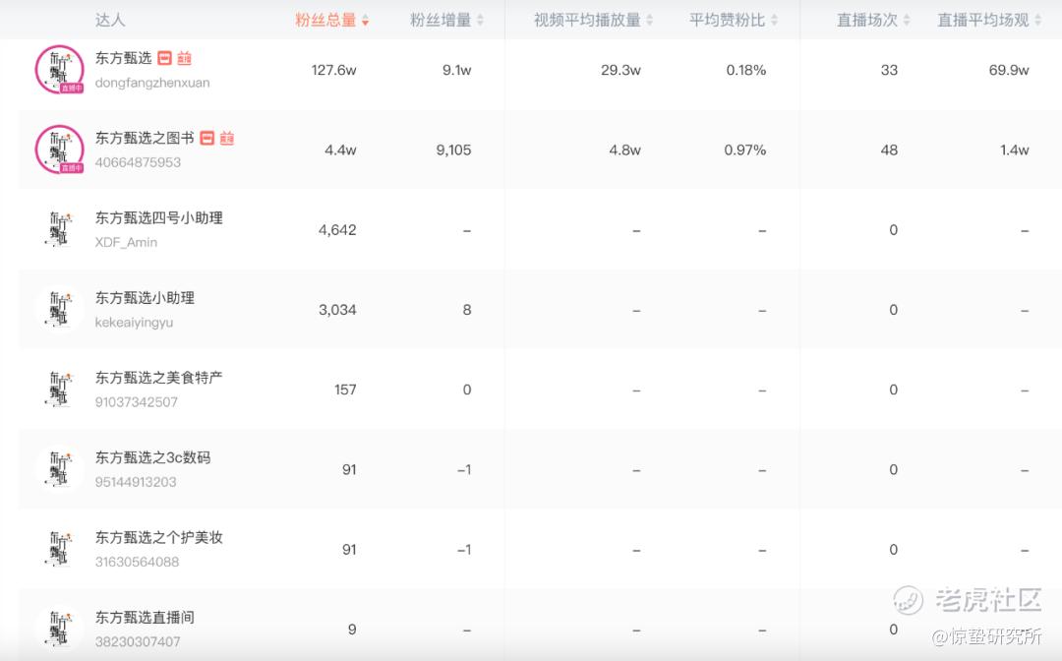Click the second red badge after 东方甄选
Screen dimensions: 1062x661
pyautogui.click(x=184, y=58)
